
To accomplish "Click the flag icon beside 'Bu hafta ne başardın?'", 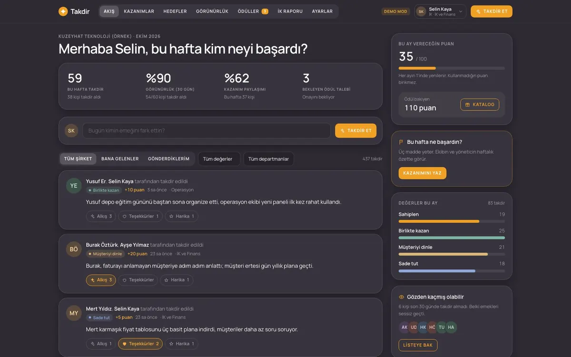I will (402, 142).
